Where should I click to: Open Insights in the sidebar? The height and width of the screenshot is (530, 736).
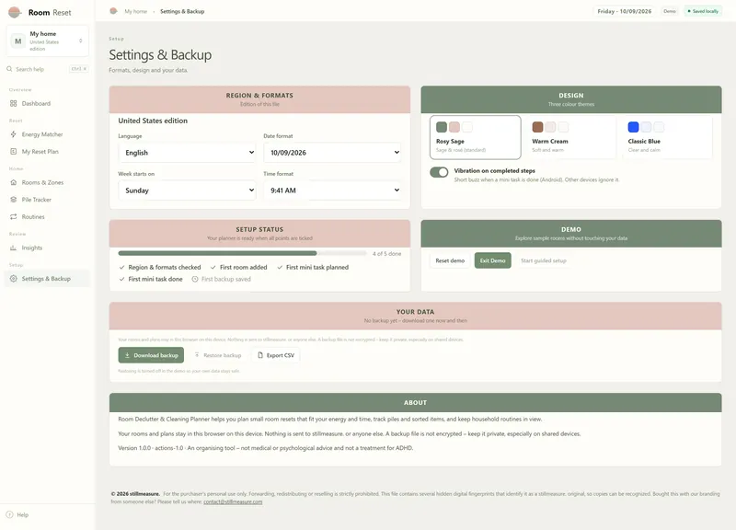(47, 248)
